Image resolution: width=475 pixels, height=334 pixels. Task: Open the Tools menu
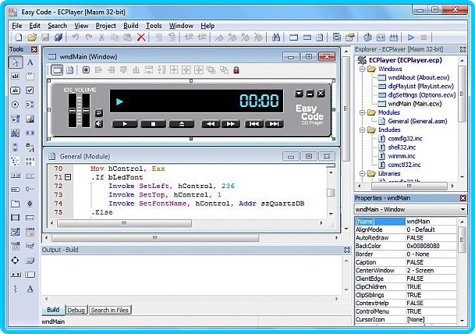pyautogui.click(x=154, y=26)
